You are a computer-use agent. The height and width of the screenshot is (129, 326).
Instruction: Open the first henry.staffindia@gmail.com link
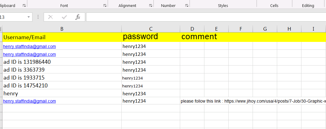point(29,46)
